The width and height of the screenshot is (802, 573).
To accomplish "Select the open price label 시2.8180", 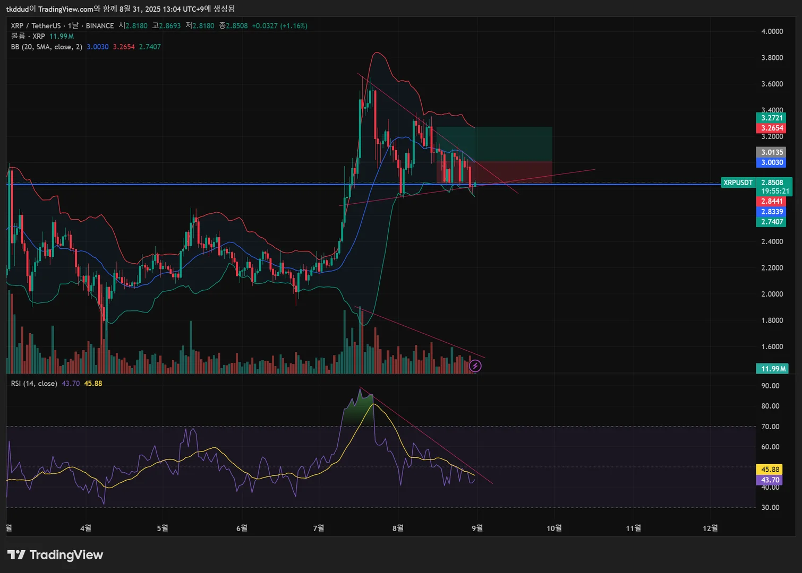I will click(x=133, y=25).
